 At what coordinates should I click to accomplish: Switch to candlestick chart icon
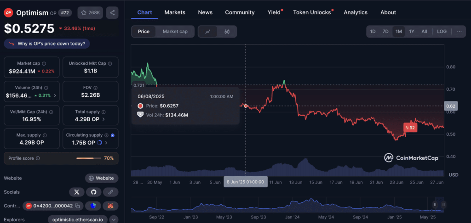pos(227,32)
